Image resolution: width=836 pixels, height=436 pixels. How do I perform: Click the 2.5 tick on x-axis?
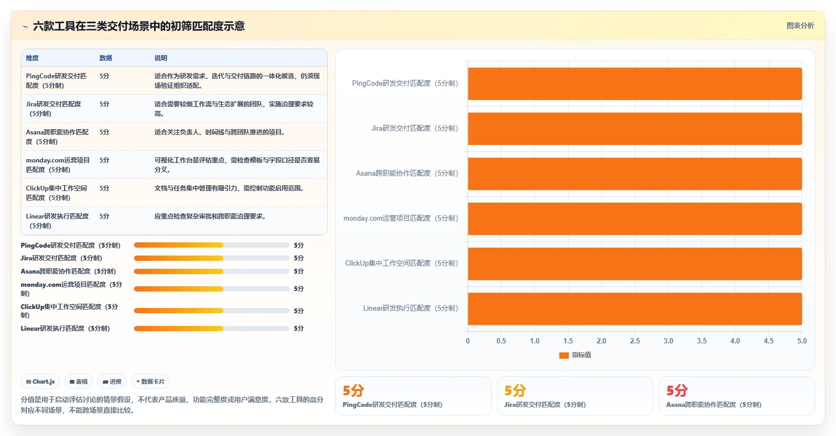point(635,341)
